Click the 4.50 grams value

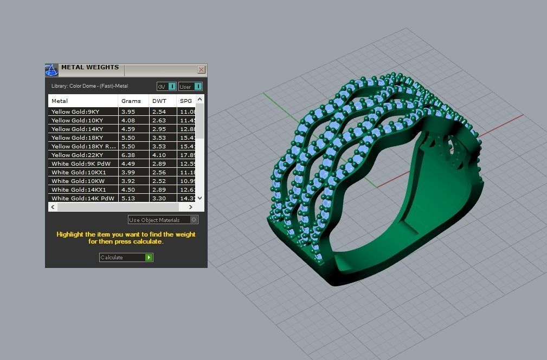tap(128, 189)
